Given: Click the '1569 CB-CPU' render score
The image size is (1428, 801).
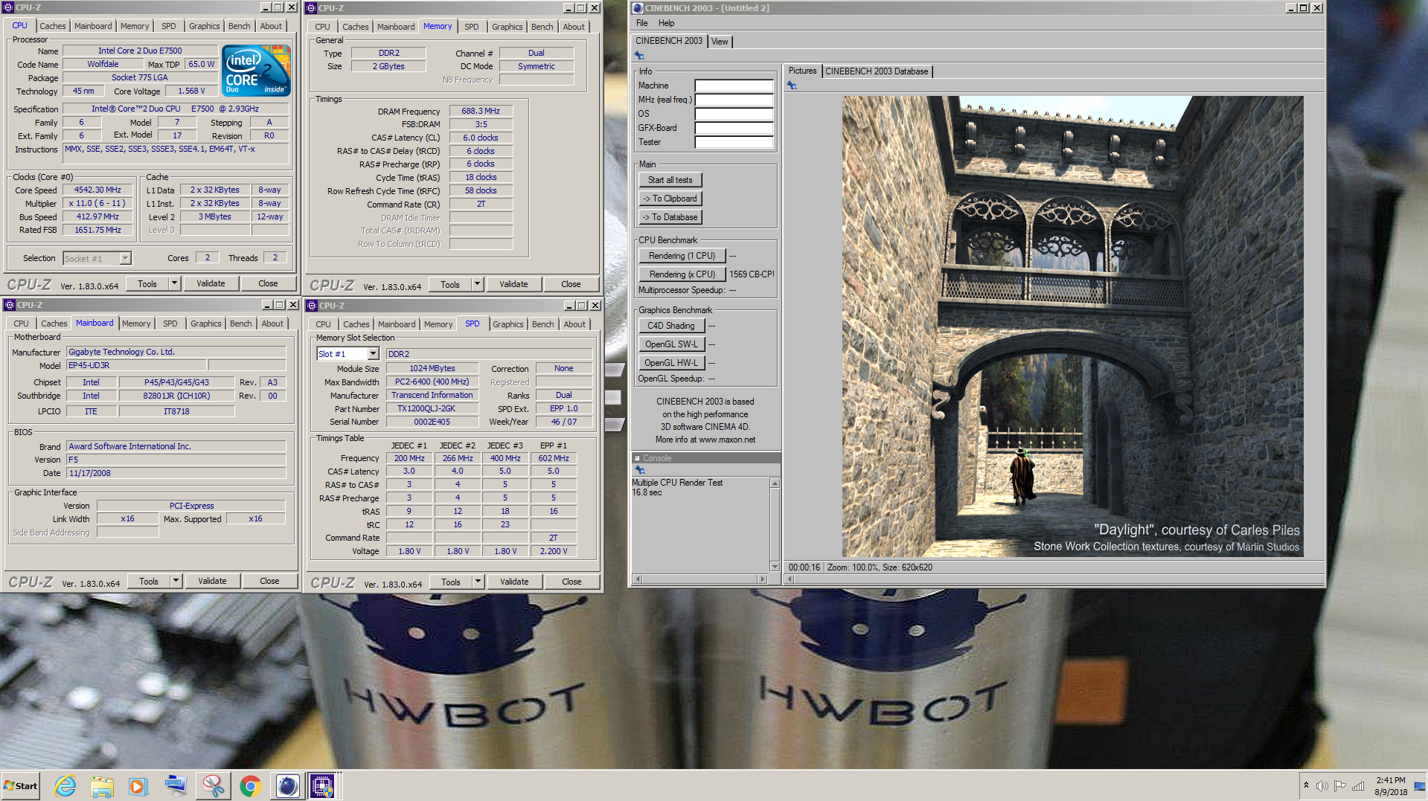Looking at the screenshot, I should click(752, 274).
